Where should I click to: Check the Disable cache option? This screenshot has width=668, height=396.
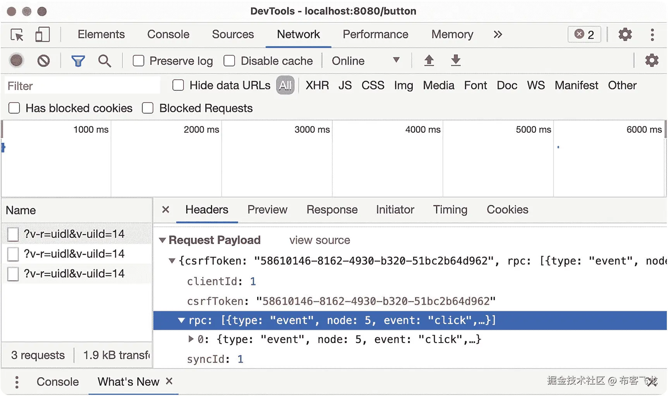[230, 61]
